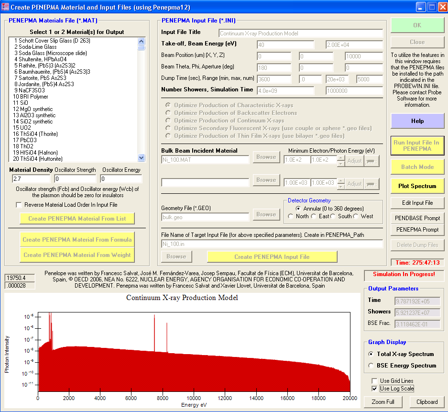Screen dimensions: 448x412
Task: Select Total X-ray Spectrum radio button
Action: coord(372,354)
